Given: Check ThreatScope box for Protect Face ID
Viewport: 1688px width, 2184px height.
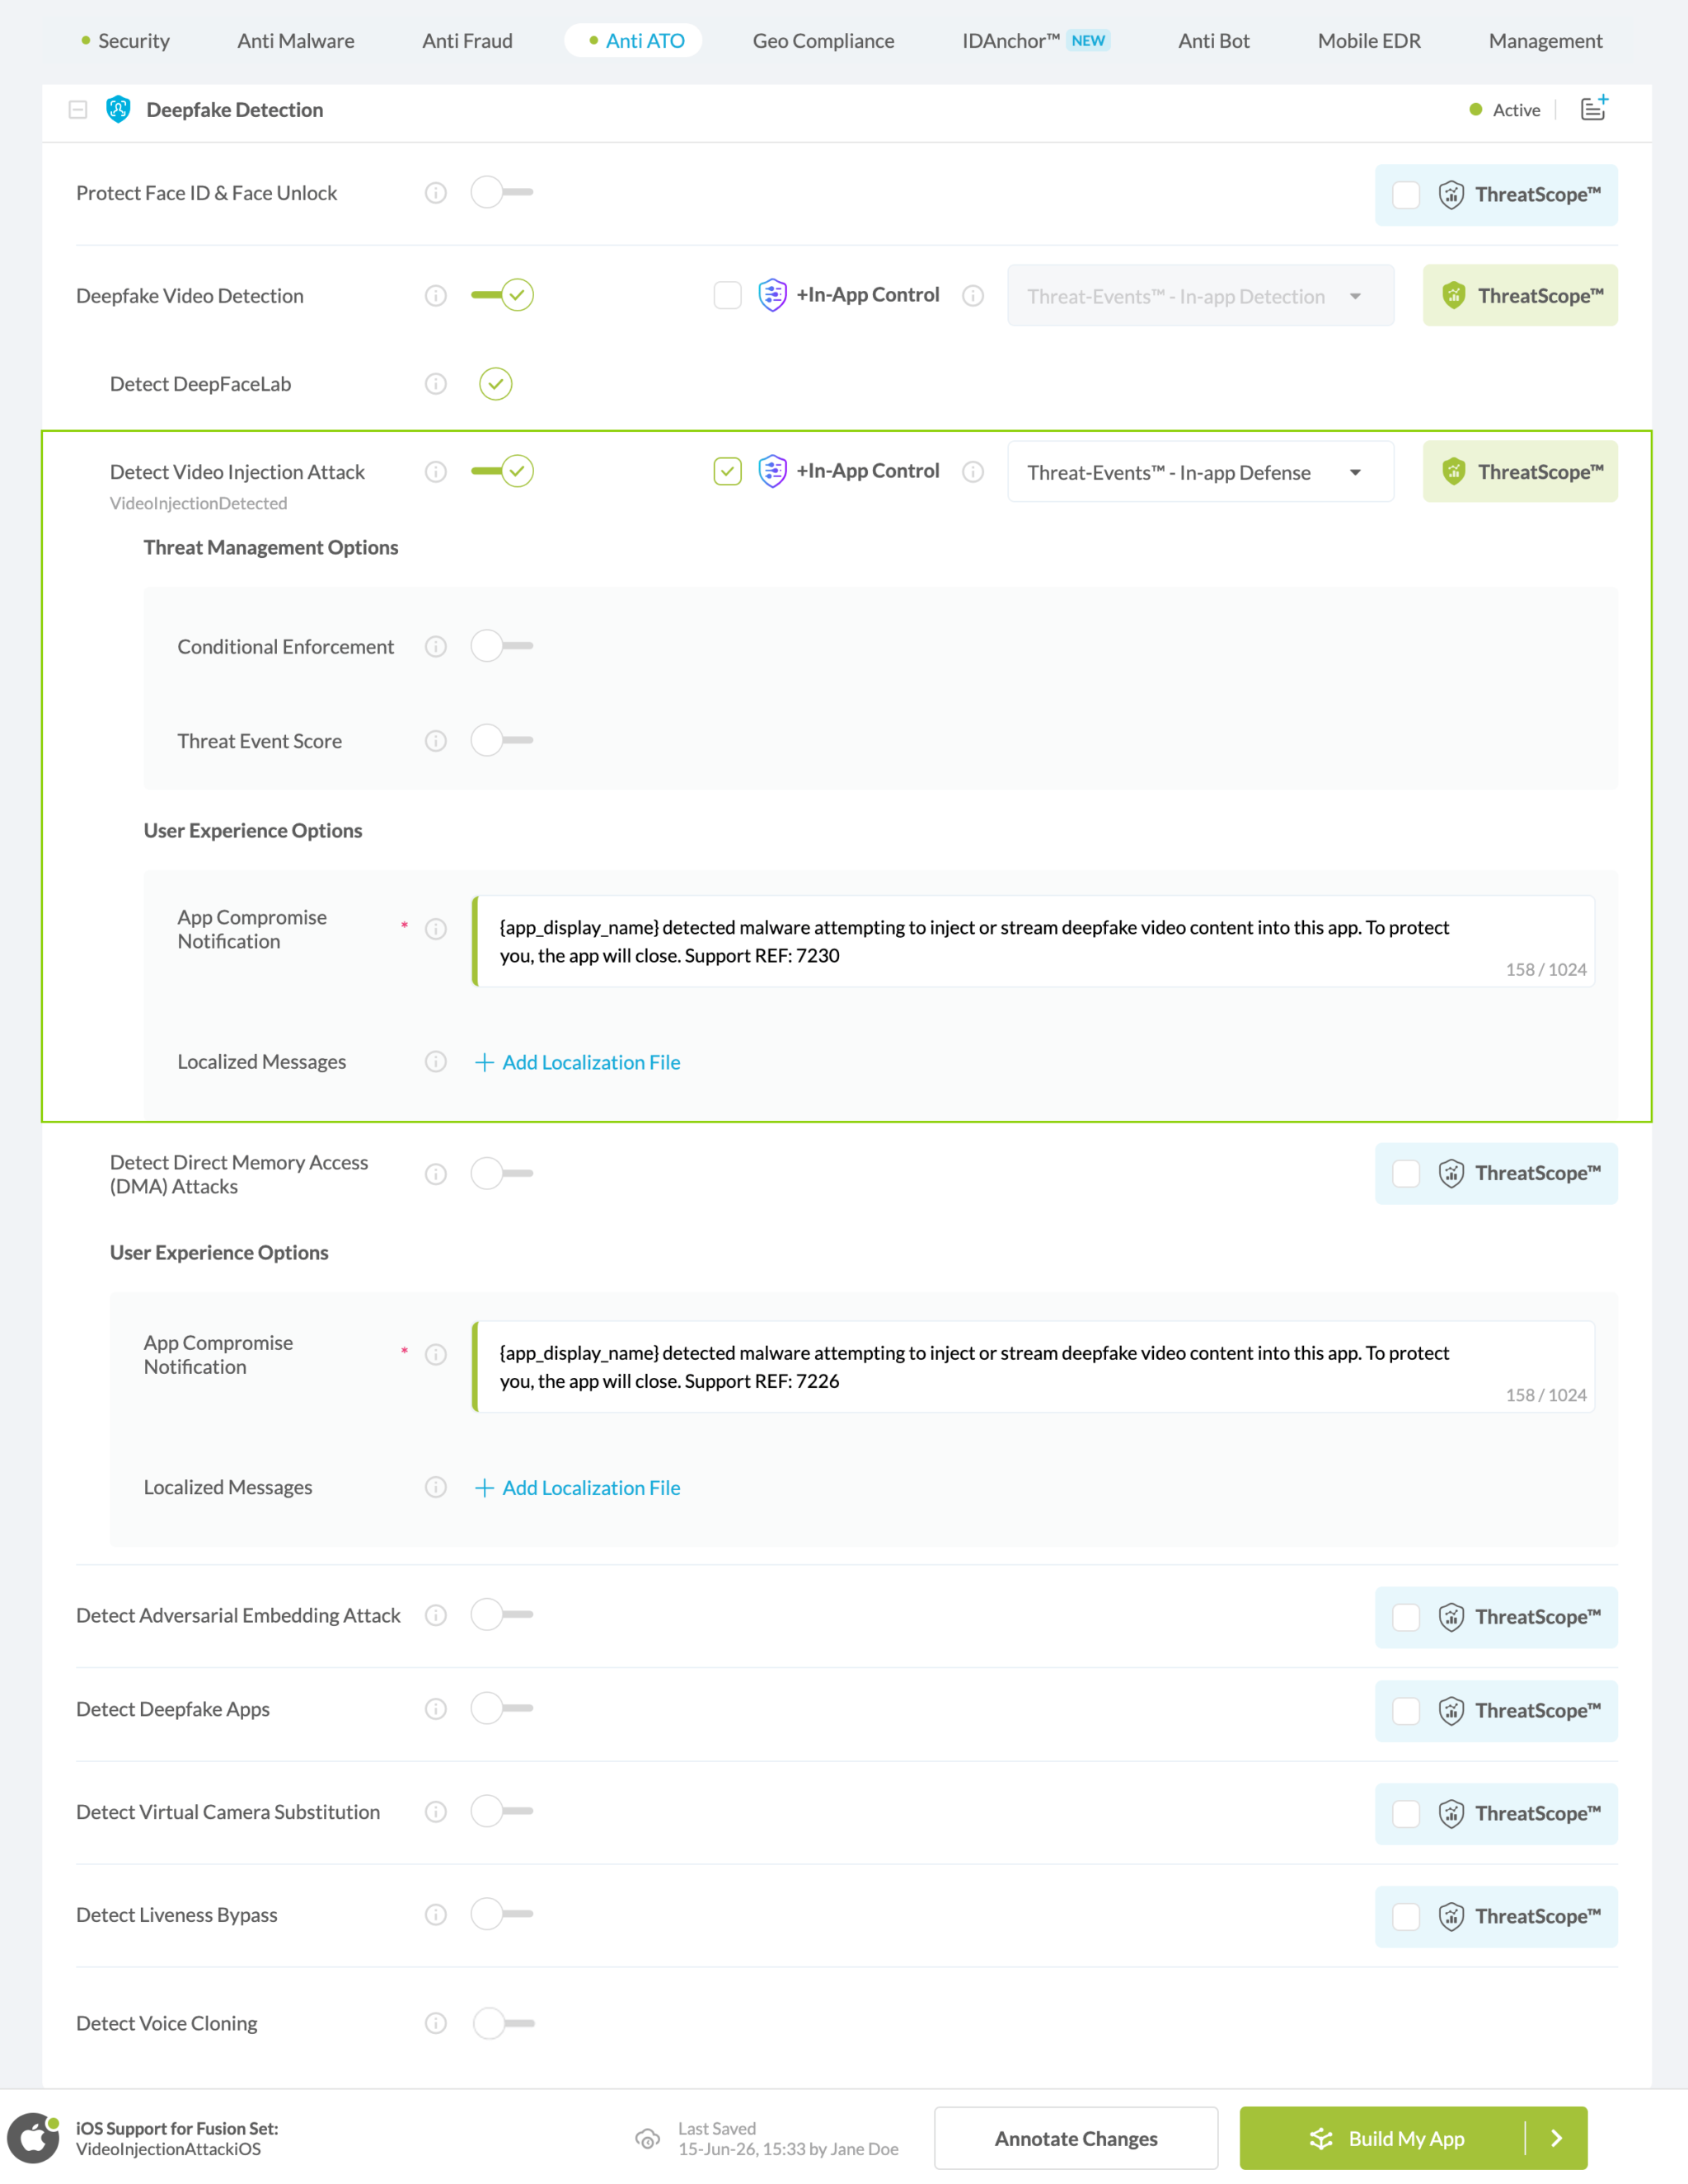Looking at the screenshot, I should 1406,195.
